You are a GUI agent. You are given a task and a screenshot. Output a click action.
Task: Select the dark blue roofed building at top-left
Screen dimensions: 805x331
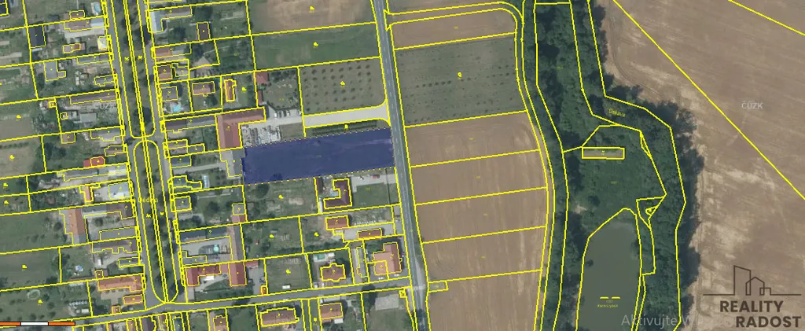(x=37, y=36)
